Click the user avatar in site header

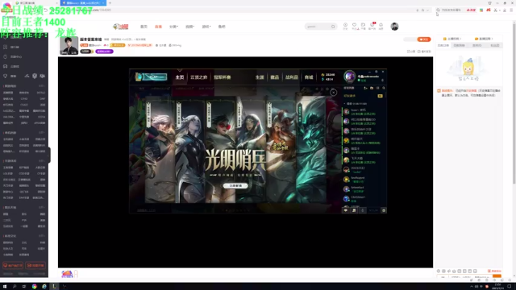(394, 27)
